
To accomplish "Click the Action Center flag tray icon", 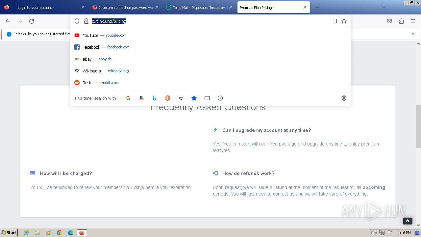I will pos(389,233).
